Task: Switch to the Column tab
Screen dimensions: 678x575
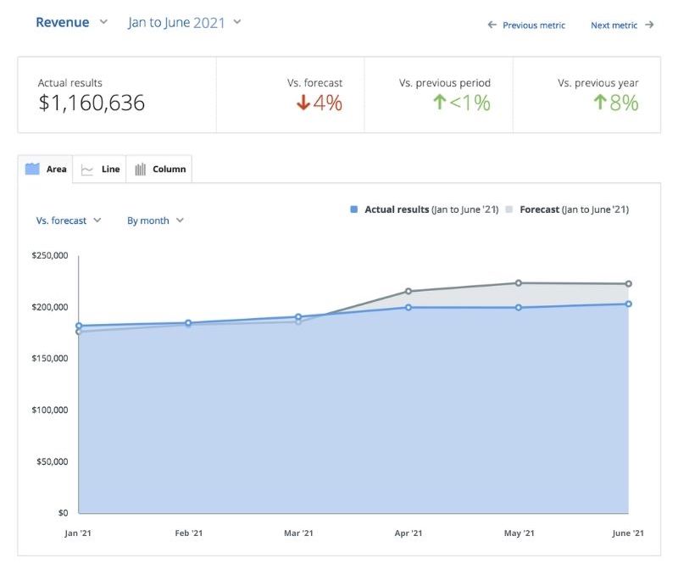Action: coord(159,170)
